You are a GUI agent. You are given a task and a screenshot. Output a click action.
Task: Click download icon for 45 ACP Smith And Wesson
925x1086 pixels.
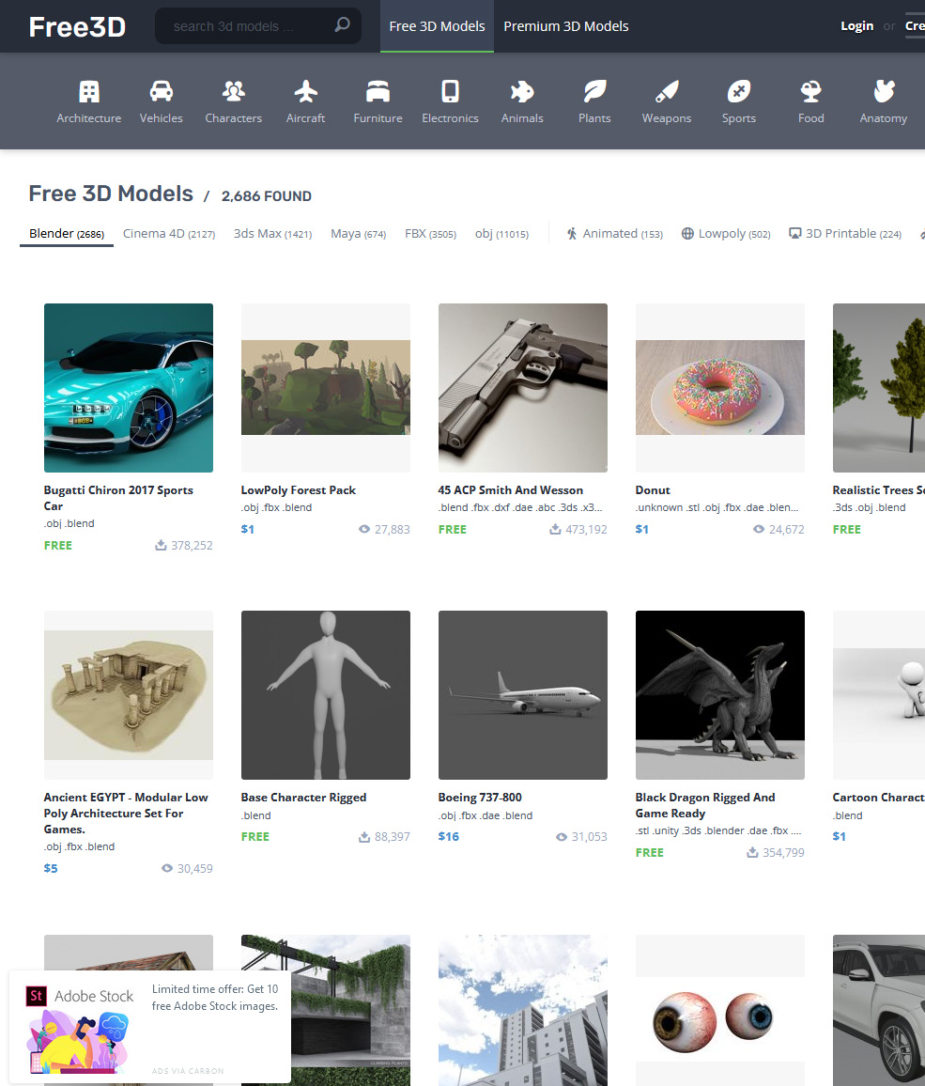555,529
